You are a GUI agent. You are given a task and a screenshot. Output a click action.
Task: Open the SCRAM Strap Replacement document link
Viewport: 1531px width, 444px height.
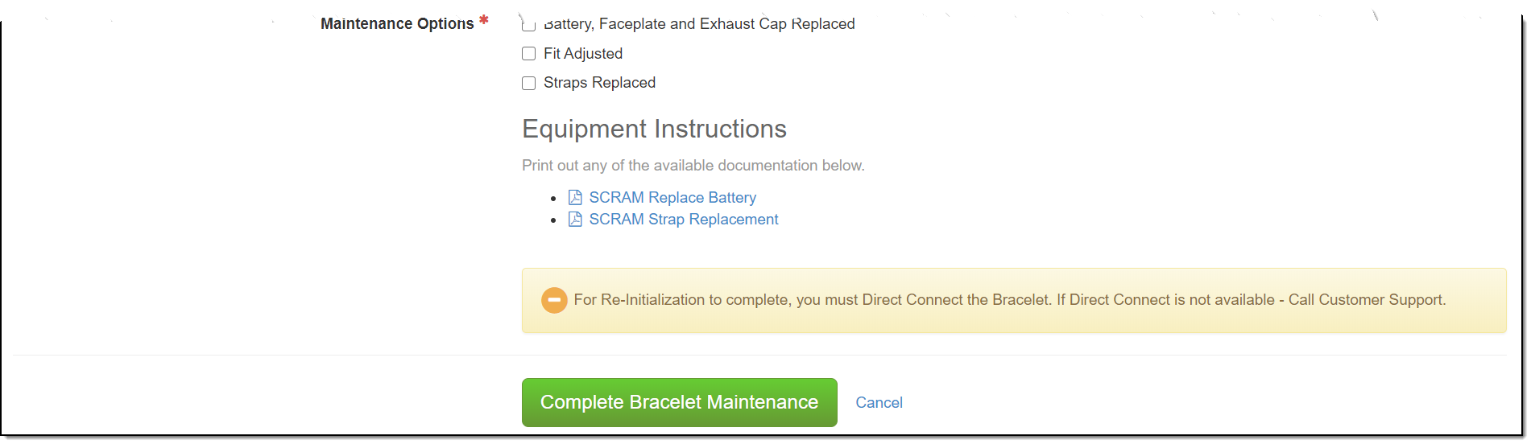[x=684, y=220]
